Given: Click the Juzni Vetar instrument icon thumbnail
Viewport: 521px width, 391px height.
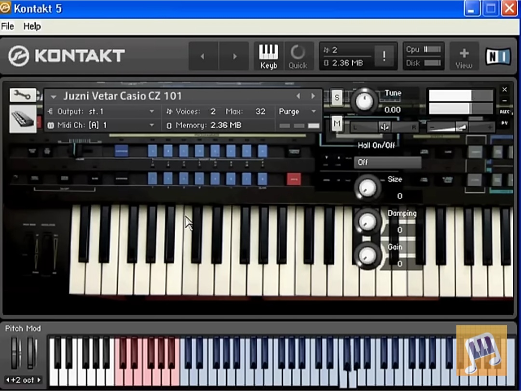Looking at the screenshot, I should tap(23, 119).
